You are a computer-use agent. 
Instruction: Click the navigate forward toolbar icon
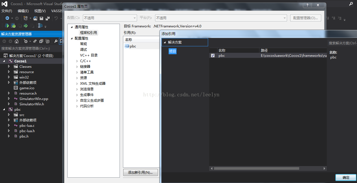(17, 18)
